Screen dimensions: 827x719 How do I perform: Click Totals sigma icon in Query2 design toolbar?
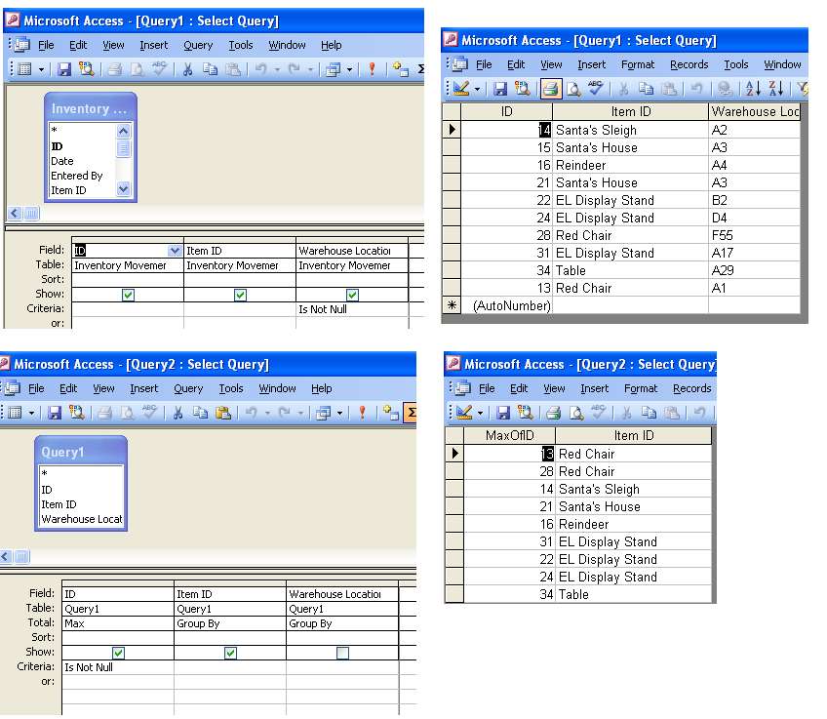coord(411,413)
